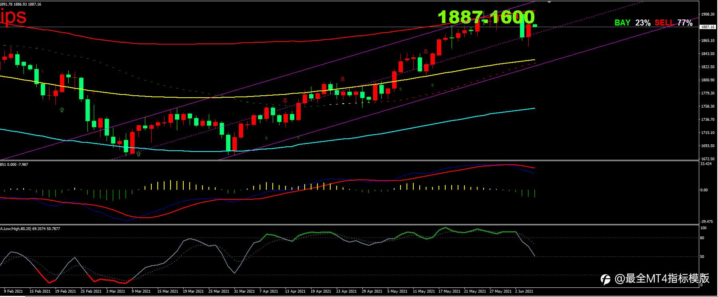The width and height of the screenshot is (718, 297).
Task: Click the '17 May 2021' date label
Action: pyautogui.click(x=449, y=291)
